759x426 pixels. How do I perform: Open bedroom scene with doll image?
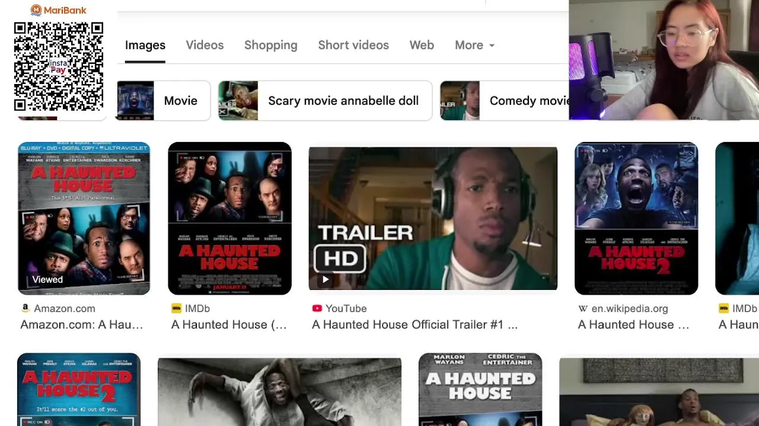(659, 392)
